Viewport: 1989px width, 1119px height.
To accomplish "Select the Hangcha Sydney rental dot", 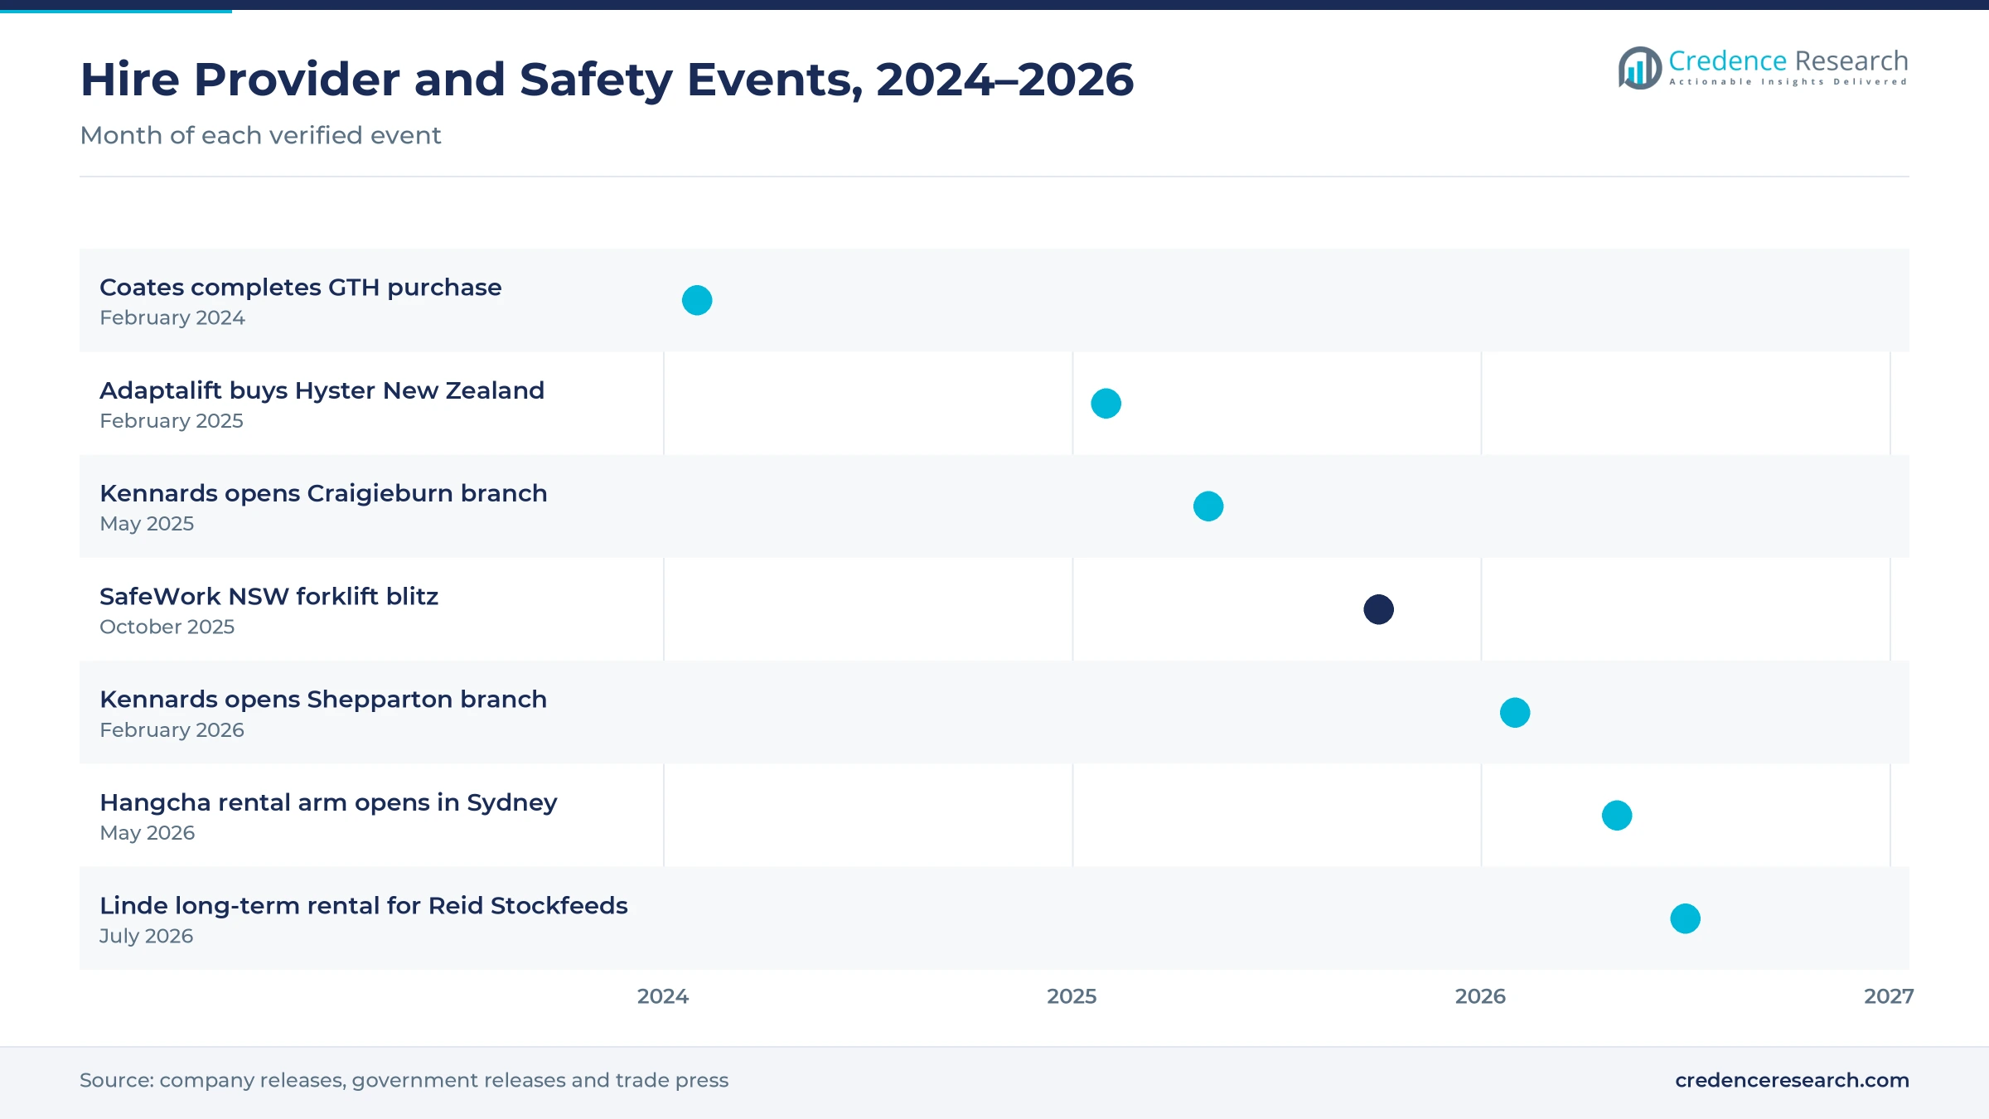I will pyautogui.click(x=1617, y=816).
